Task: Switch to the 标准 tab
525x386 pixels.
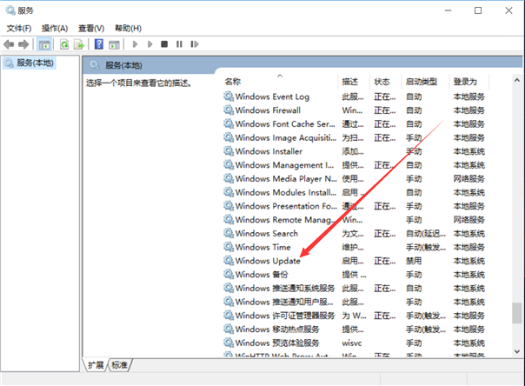Action: coord(119,365)
